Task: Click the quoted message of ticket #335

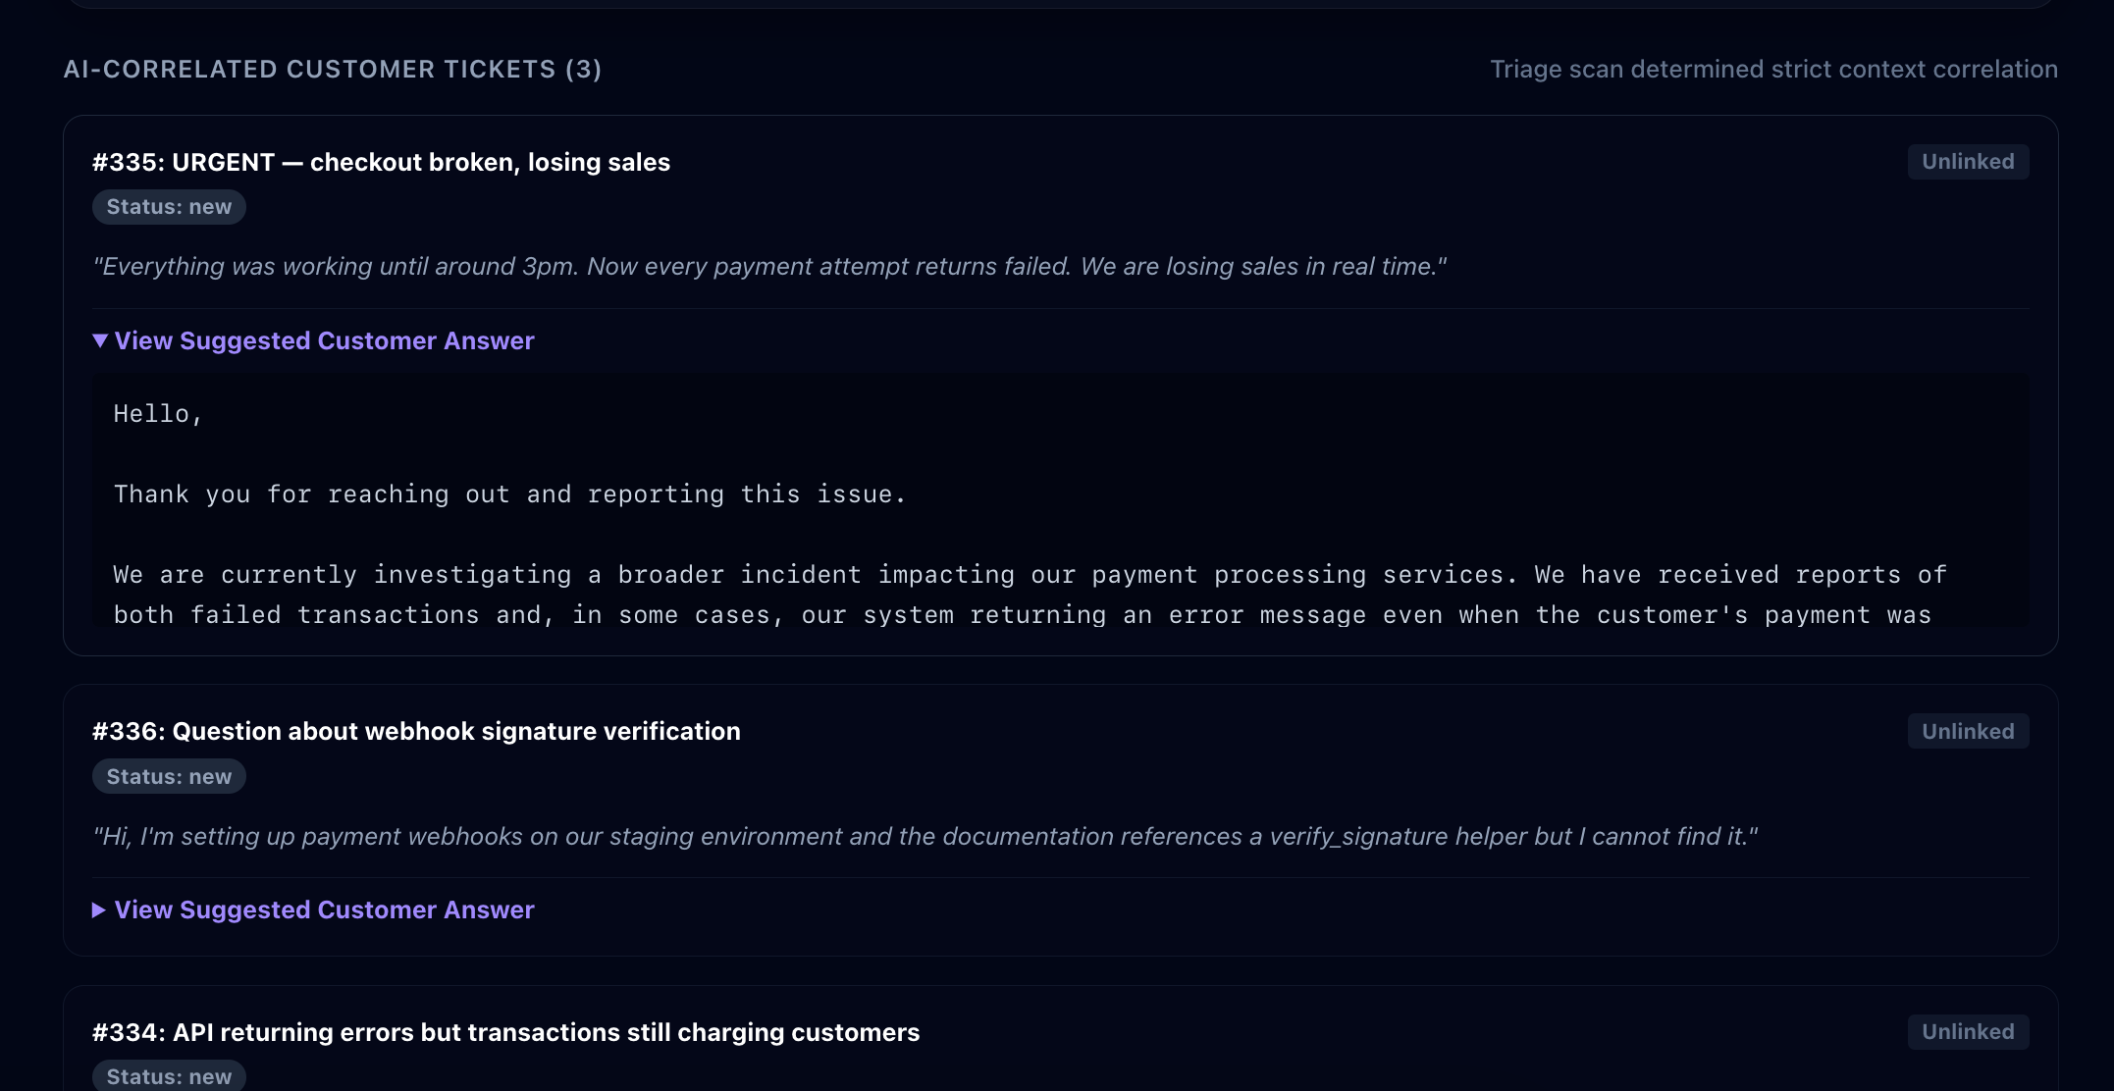Action: [x=769, y=266]
